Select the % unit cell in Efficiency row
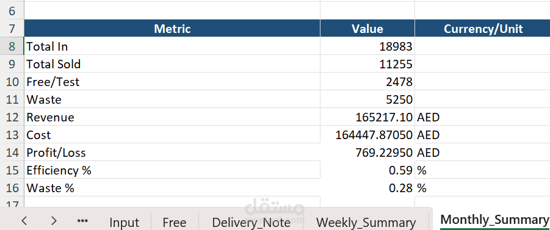550x230 pixels. pyautogui.click(x=483, y=170)
